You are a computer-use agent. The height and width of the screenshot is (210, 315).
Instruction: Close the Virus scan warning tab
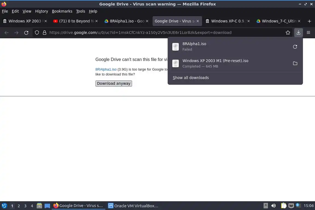tap(198, 21)
